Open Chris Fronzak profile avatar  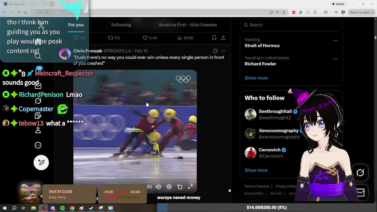point(65,54)
